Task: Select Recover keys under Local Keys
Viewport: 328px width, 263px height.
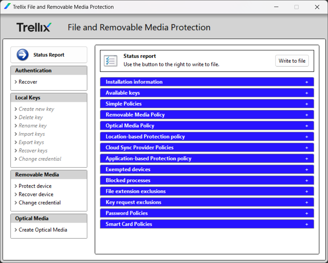Action: 33,151
